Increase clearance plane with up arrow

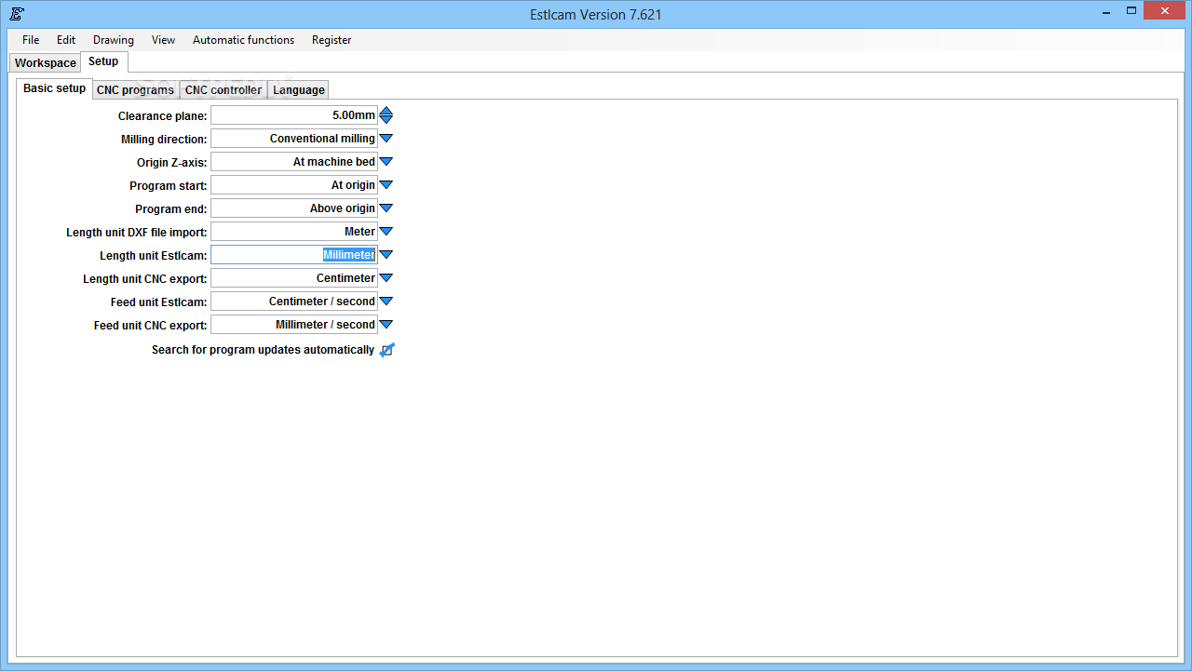click(x=386, y=111)
